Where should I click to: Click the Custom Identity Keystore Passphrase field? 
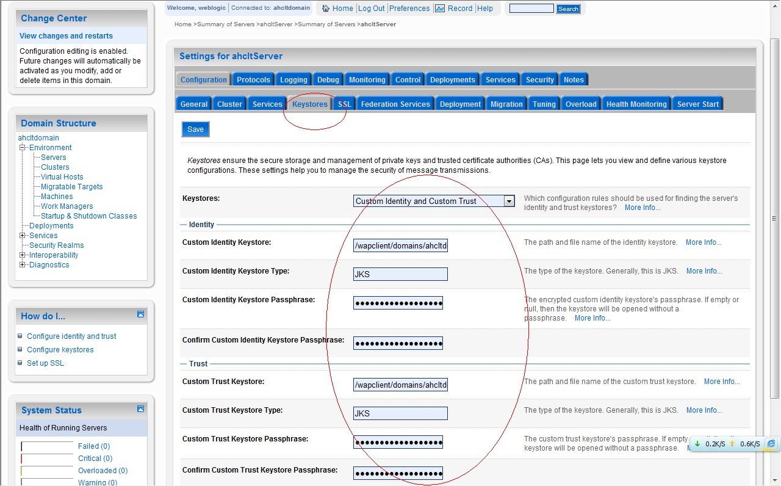[x=398, y=303]
